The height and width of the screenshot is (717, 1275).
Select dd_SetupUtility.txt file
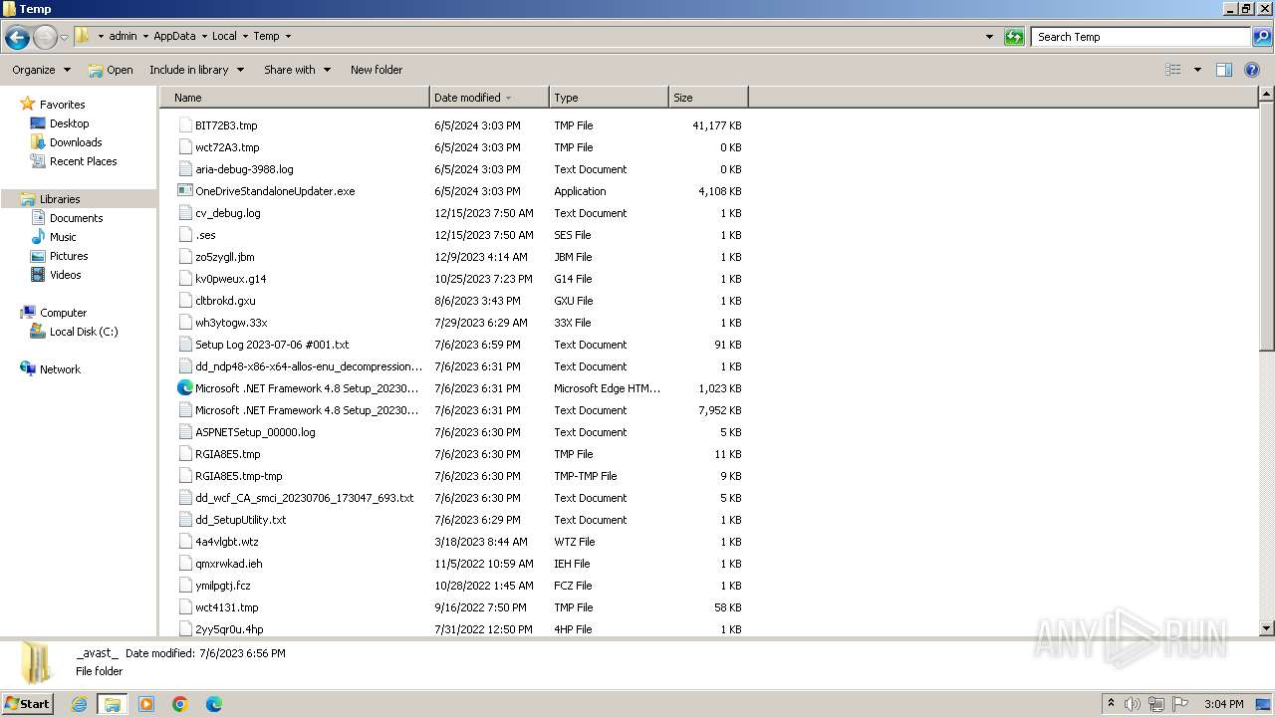tap(240, 520)
